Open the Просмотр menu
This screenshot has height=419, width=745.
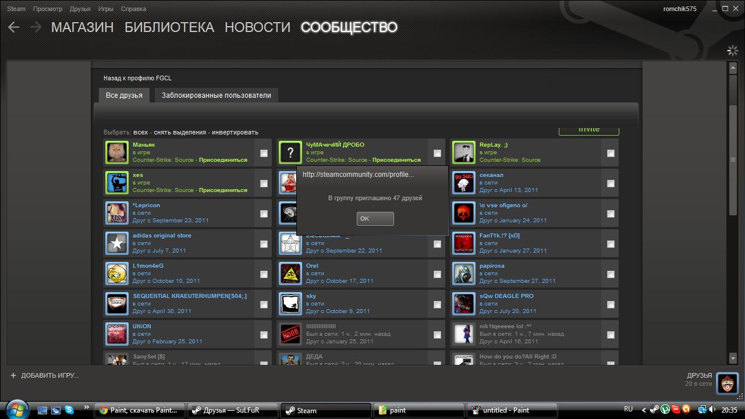(48, 9)
